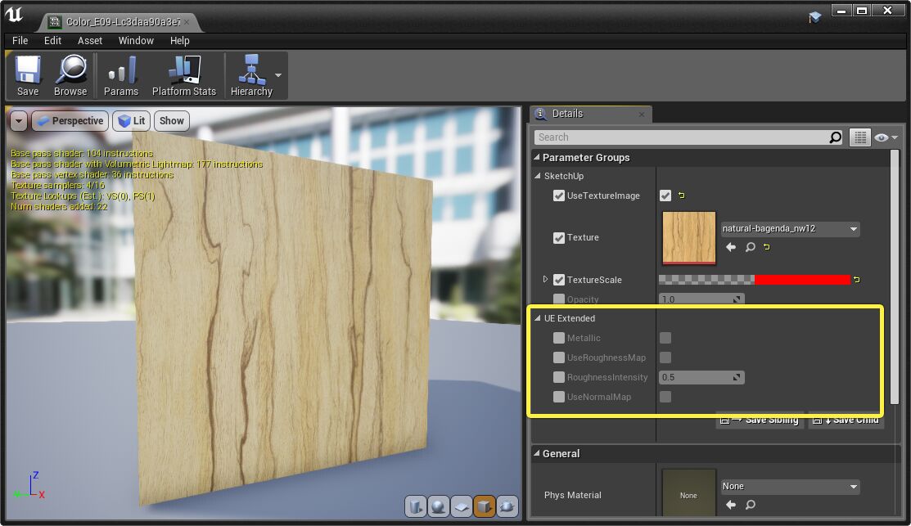The image size is (911, 526).
Task: Toggle the Texture parameter override checkbox
Action: click(559, 237)
